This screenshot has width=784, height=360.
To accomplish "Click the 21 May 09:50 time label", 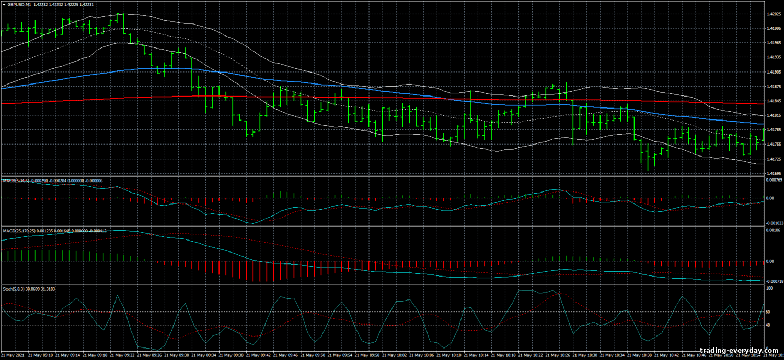I will 312,355.
